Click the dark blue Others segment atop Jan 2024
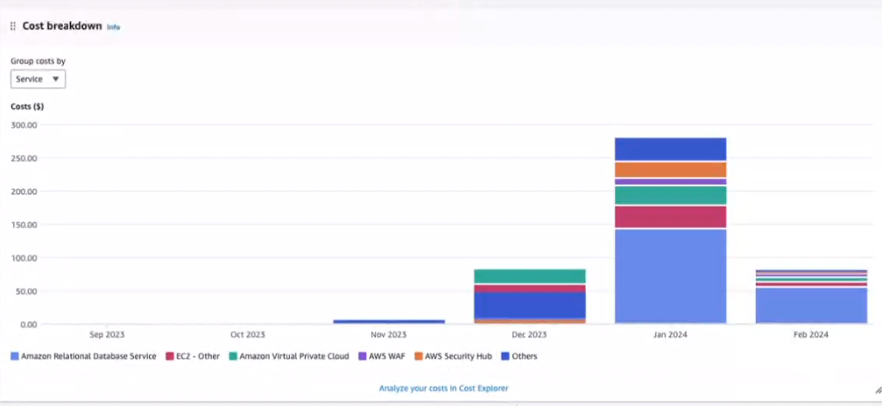Viewport: 882px width, 406px height. coord(670,149)
